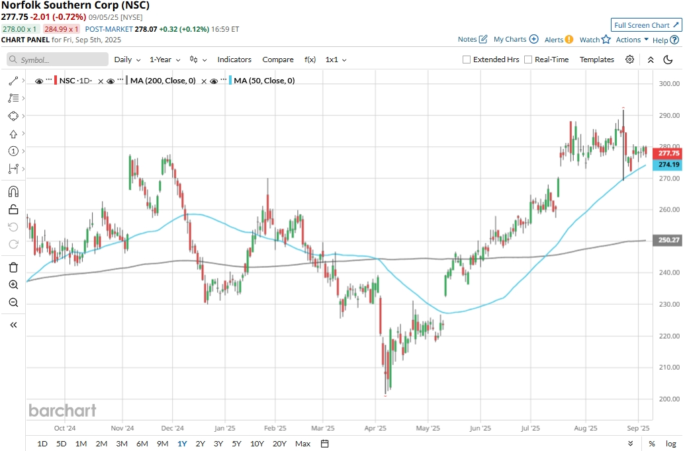Expand the Actions dropdown

point(632,39)
